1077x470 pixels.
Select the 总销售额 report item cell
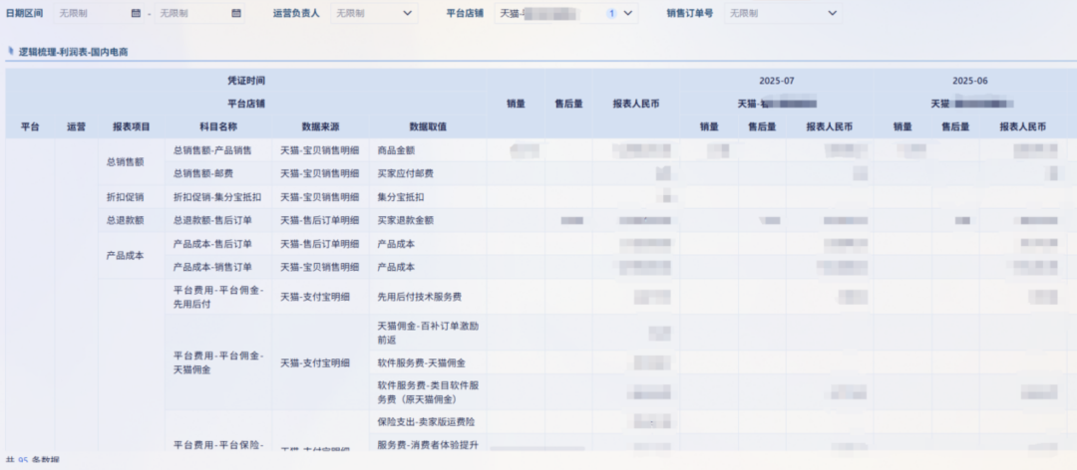coord(132,162)
